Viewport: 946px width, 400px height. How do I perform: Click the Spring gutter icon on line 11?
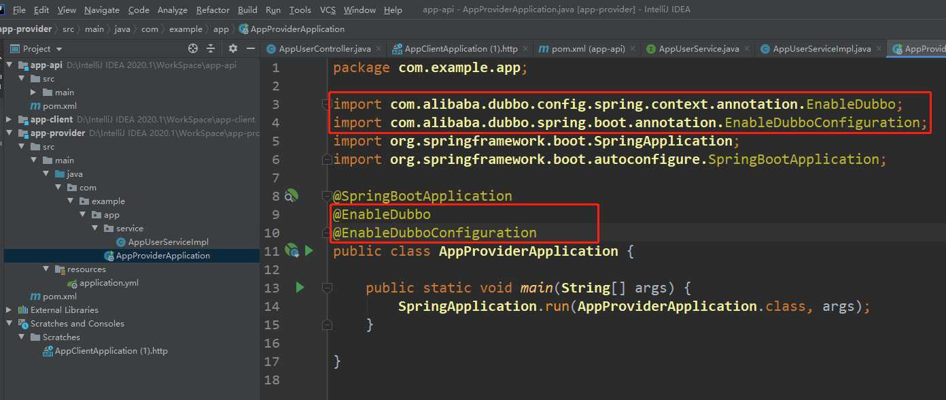point(292,251)
